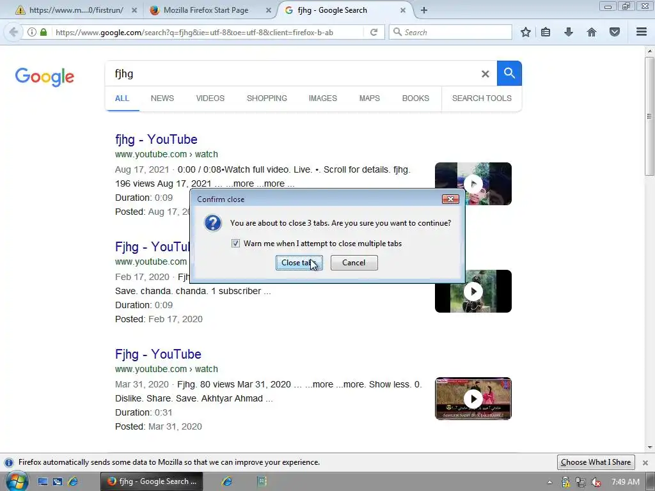Click the blue Google search magnifier button
Screen dimensions: 655x491
pyautogui.click(x=509, y=73)
